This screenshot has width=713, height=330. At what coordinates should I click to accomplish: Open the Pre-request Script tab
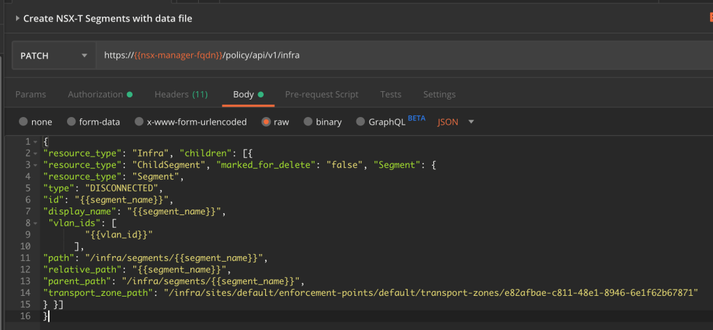pos(322,95)
